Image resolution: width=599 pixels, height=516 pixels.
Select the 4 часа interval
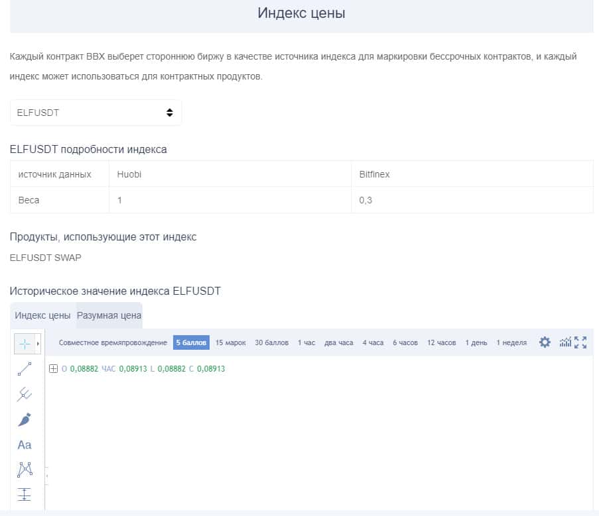pyautogui.click(x=373, y=342)
